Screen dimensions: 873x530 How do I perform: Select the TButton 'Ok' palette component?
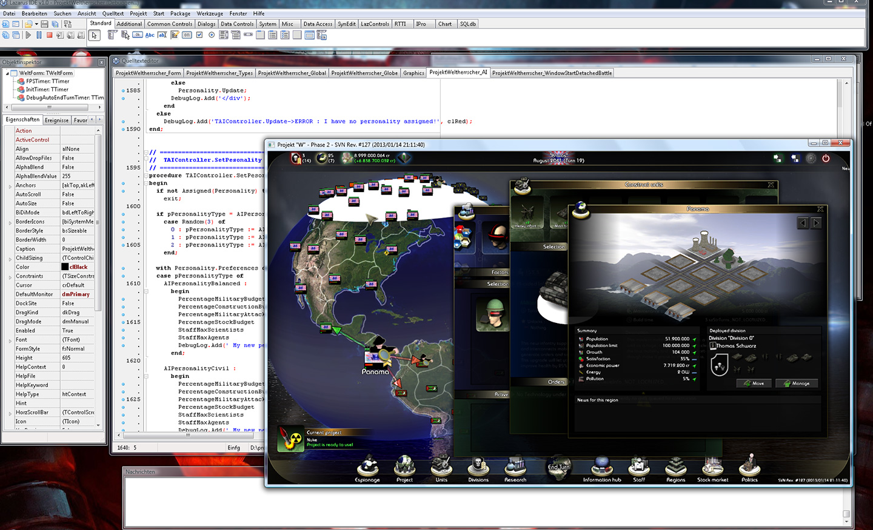point(138,35)
